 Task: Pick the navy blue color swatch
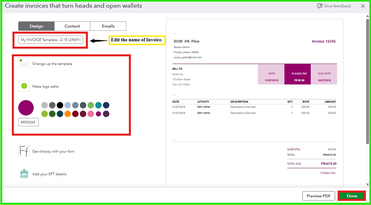tap(106, 105)
